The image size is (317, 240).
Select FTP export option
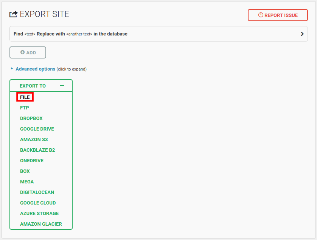[25, 108]
